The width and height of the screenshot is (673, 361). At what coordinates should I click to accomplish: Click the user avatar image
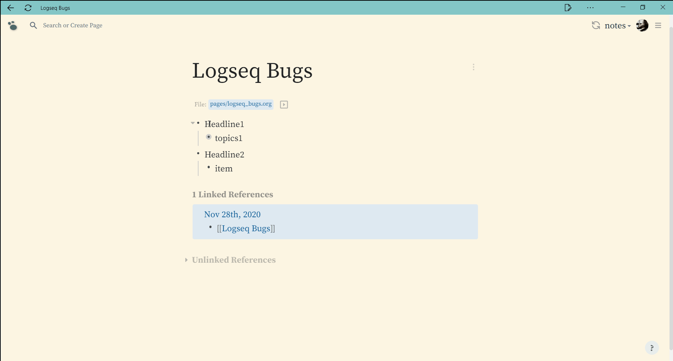[643, 25]
